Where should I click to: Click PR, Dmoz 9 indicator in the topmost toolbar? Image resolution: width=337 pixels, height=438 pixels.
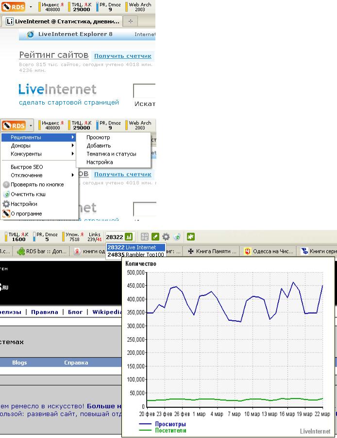pos(108,7)
